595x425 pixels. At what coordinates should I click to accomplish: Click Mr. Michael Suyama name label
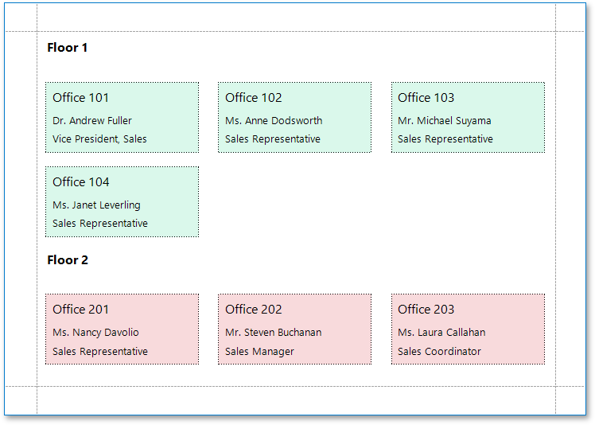(445, 121)
